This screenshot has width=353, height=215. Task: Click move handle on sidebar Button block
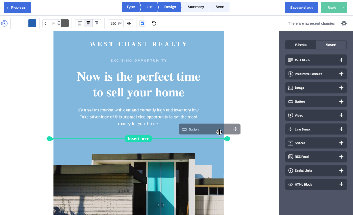(341, 102)
